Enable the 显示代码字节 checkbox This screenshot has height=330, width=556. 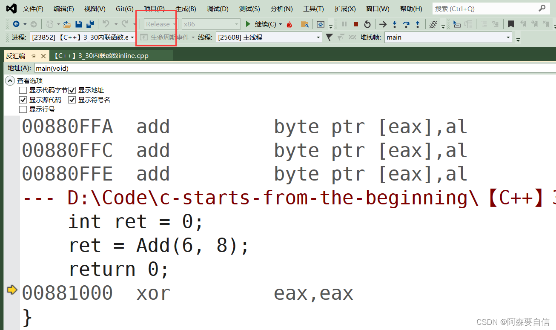[x=23, y=90]
